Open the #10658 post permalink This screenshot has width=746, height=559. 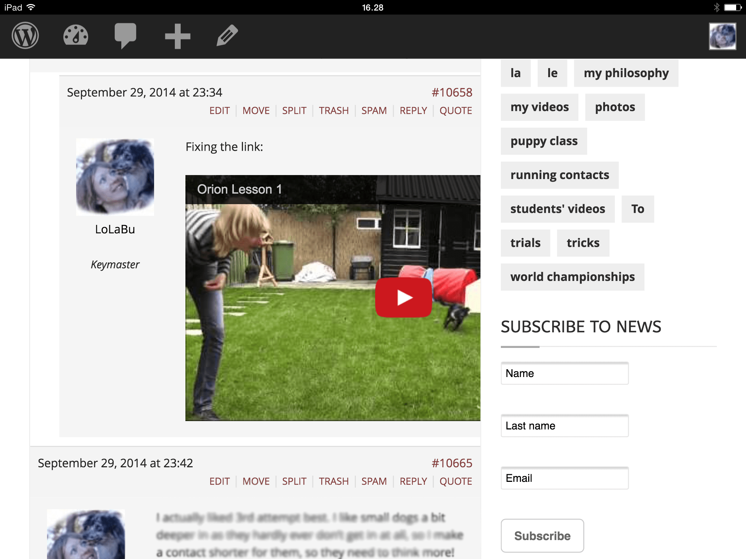pos(452,92)
